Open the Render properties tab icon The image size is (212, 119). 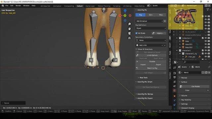[175, 73]
